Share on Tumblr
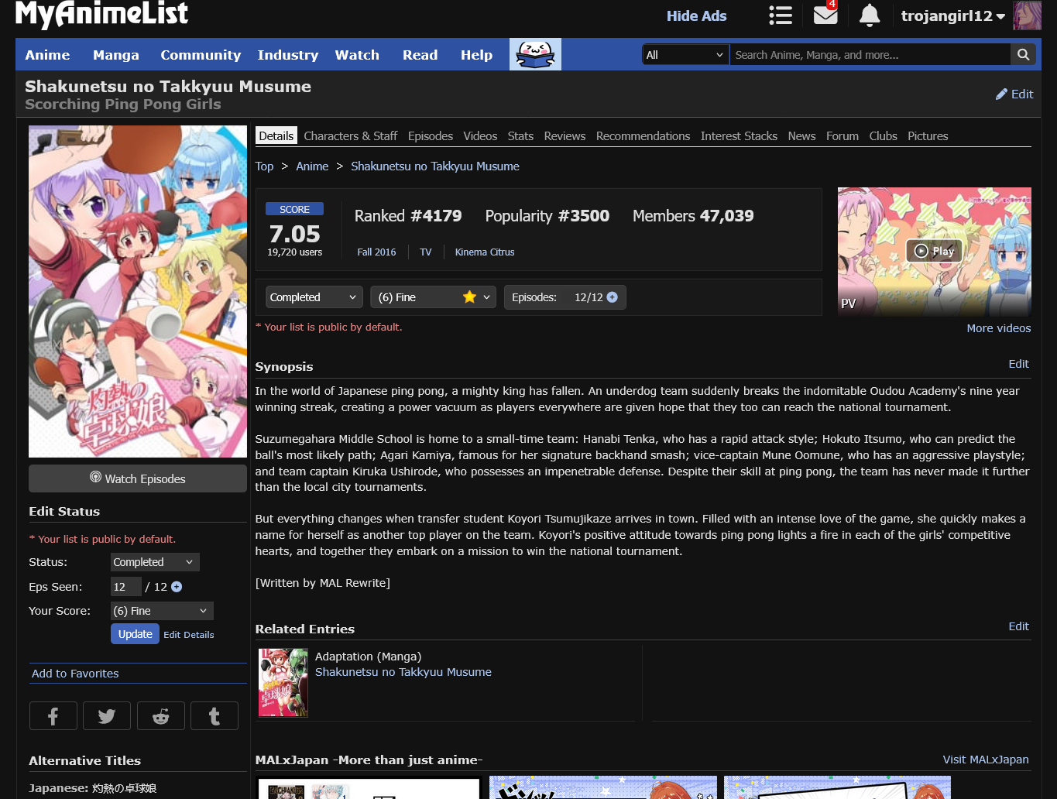The image size is (1057, 799). click(x=214, y=716)
